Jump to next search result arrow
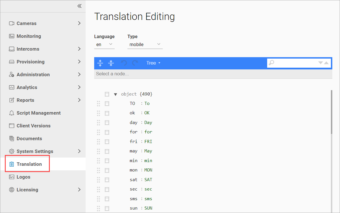Image resolution: width=340 pixels, height=213 pixels. pos(320,63)
